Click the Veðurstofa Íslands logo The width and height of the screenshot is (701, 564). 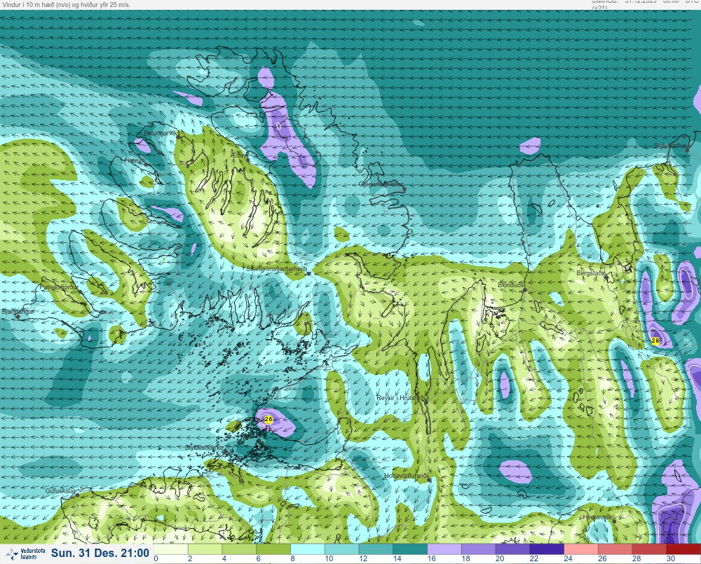[25, 553]
